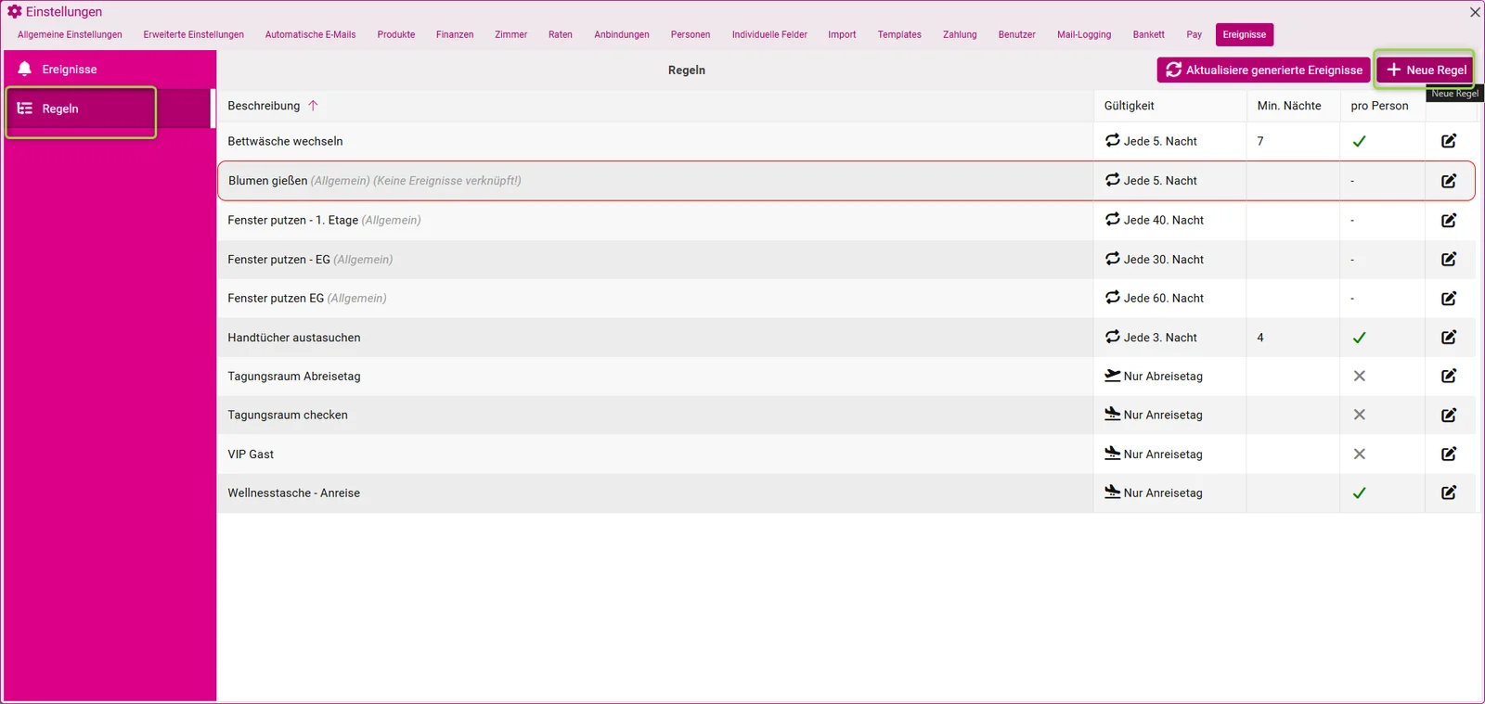
Task: Edit the Tagungsraum checken rule
Action: 1448,415
